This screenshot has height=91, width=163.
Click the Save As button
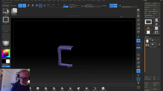[x=156, y=3]
